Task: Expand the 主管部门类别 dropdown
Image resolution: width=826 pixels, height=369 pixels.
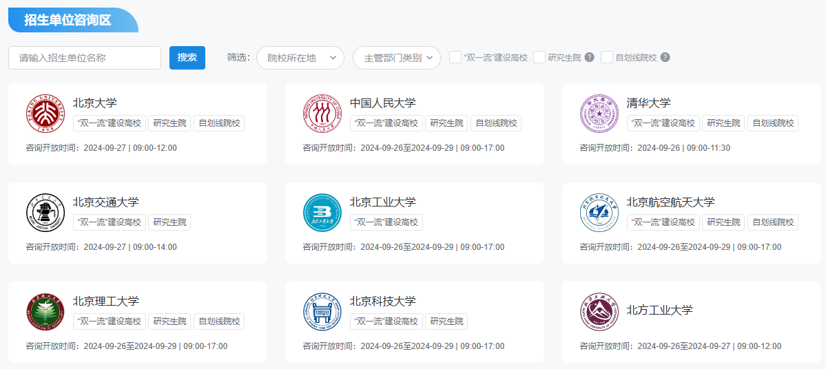Action: (x=397, y=58)
